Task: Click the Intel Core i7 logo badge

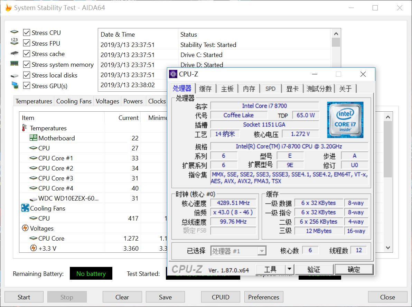Action: click(345, 120)
